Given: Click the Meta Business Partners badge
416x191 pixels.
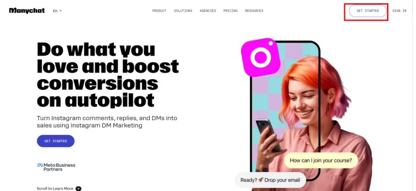Looking at the screenshot, I should coord(56,167).
